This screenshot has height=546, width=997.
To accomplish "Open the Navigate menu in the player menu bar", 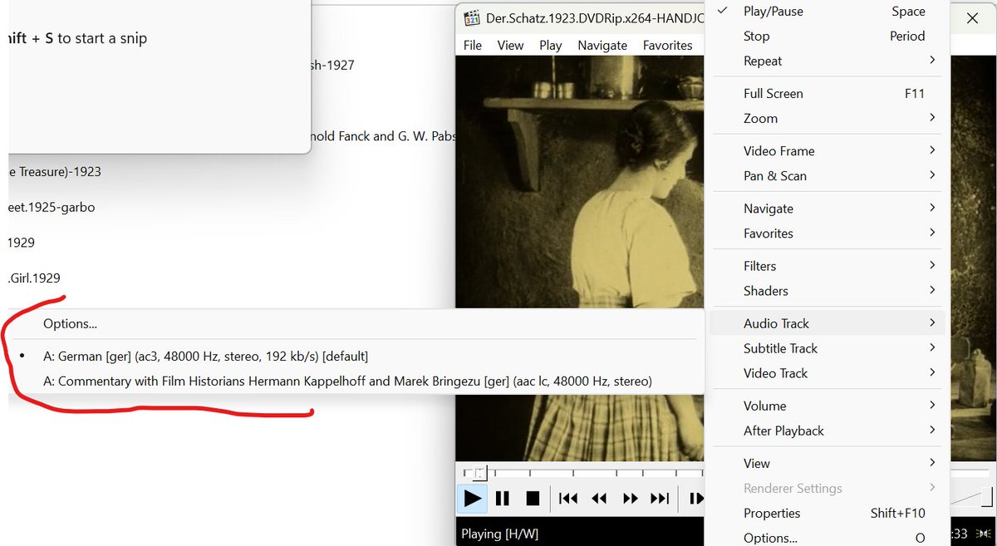I will 602,45.
